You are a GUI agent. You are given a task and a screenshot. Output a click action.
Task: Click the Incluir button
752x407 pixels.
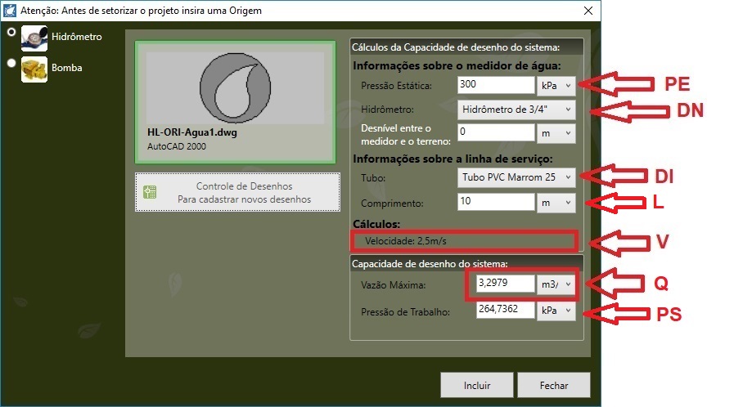pyautogui.click(x=475, y=385)
